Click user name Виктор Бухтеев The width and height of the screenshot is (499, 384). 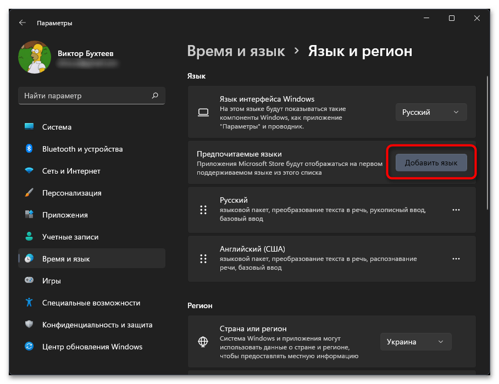tap(85, 53)
